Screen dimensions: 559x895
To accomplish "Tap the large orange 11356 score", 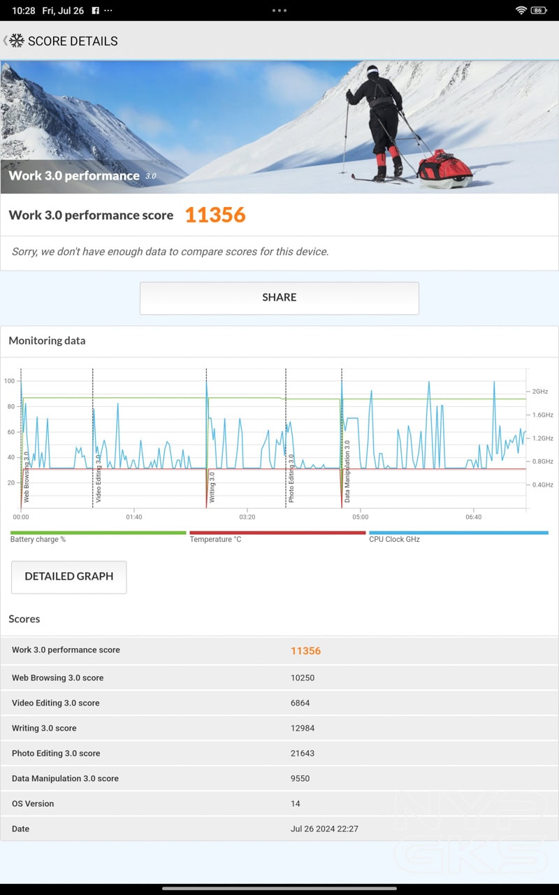I will pyautogui.click(x=215, y=215).
